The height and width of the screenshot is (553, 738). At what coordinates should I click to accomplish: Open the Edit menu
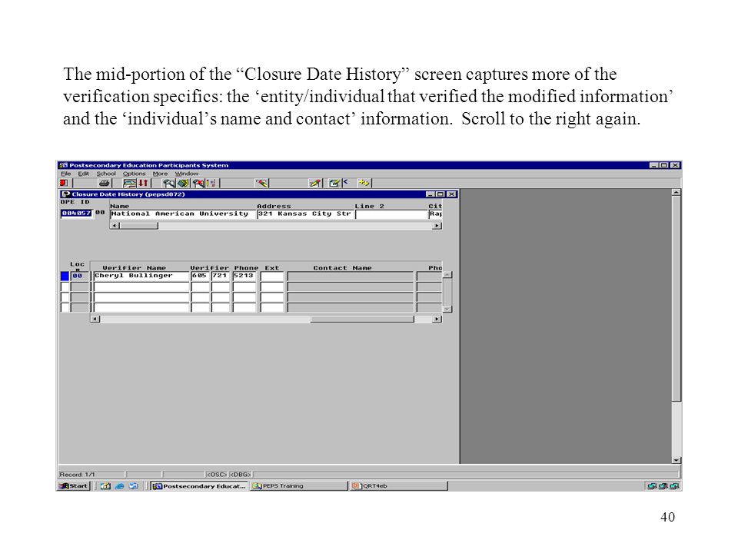[x=83, y=174]
